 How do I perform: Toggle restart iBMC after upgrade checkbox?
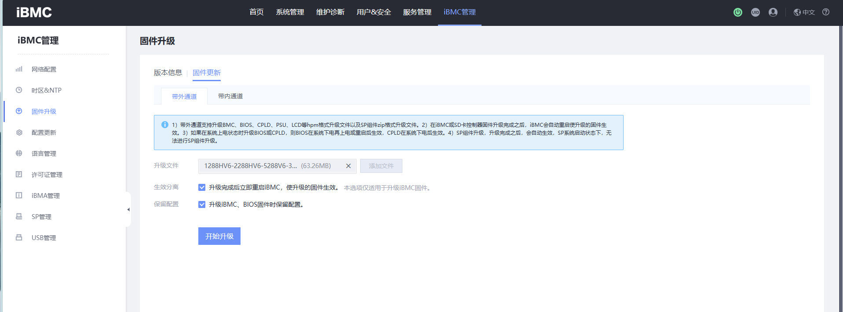click(202, 187)
